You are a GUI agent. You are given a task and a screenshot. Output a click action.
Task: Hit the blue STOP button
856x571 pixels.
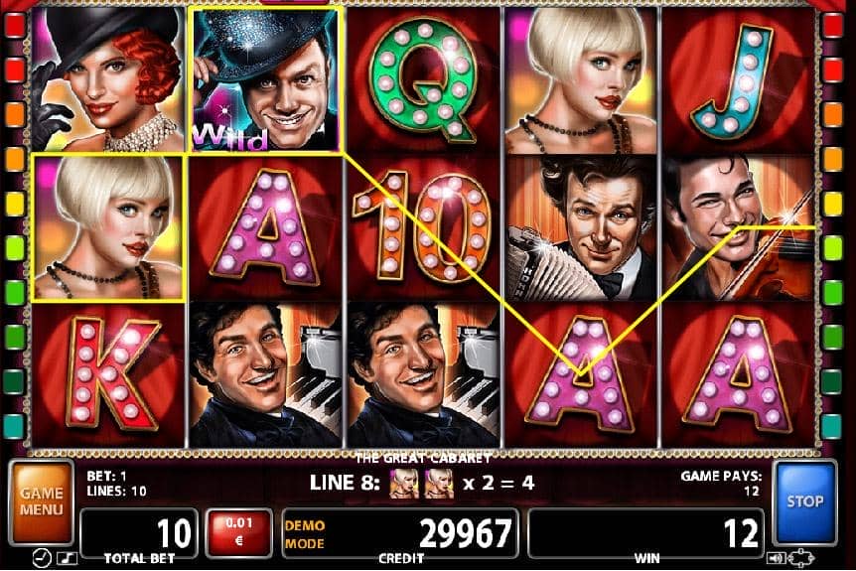pos(804,501)
